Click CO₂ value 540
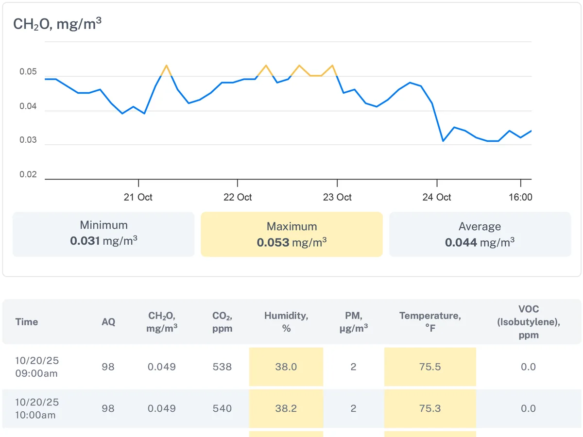Image resolution: width=583 pixels, height=437 pixels. tap(223, 408)
